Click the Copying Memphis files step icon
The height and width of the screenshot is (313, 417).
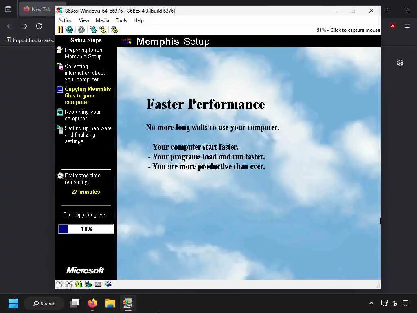(60, 89)
